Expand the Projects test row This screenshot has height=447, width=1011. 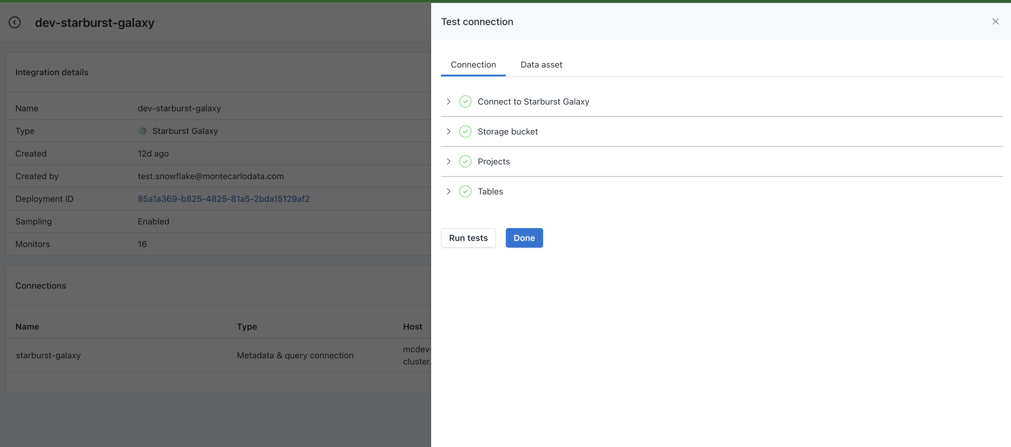pos(449,161)
